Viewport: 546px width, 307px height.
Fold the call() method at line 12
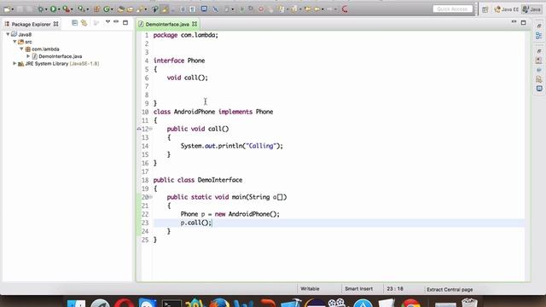[151, 129]
